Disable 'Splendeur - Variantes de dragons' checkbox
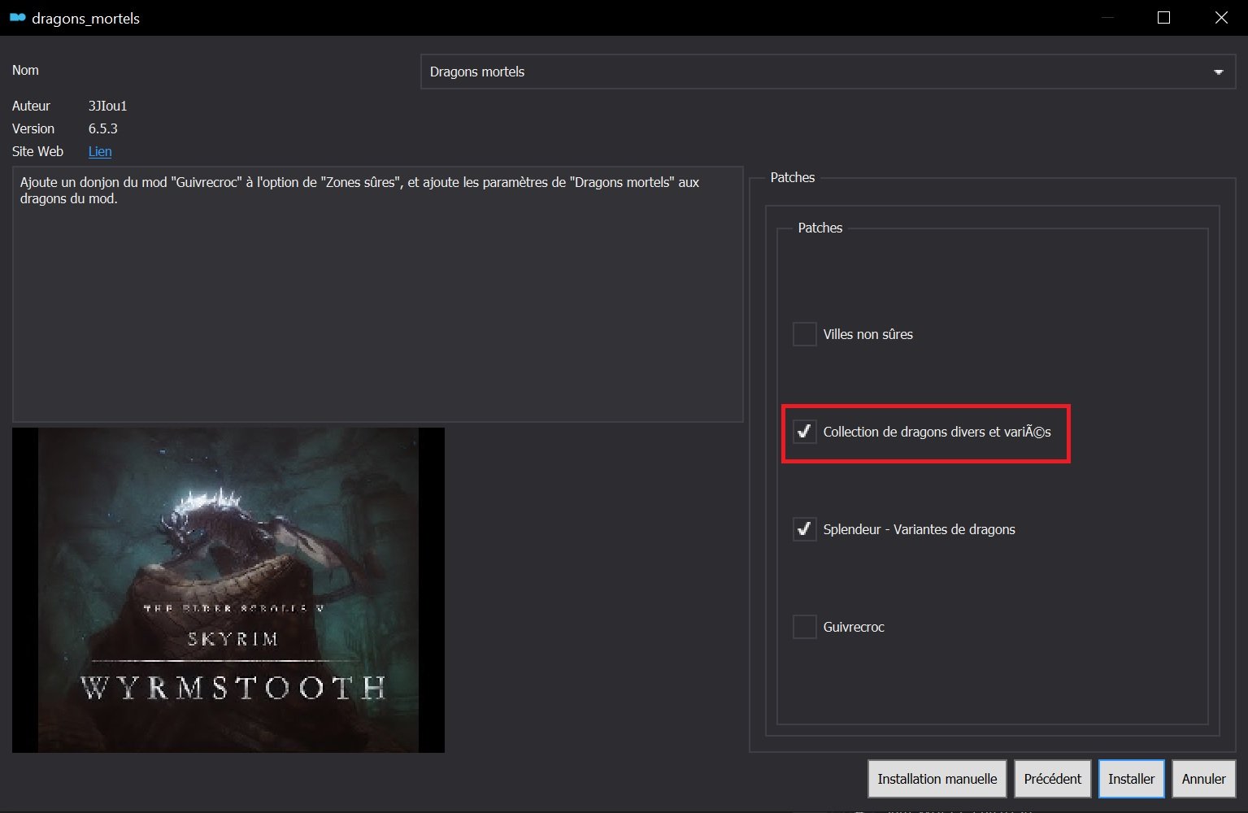 coord(804,529)
